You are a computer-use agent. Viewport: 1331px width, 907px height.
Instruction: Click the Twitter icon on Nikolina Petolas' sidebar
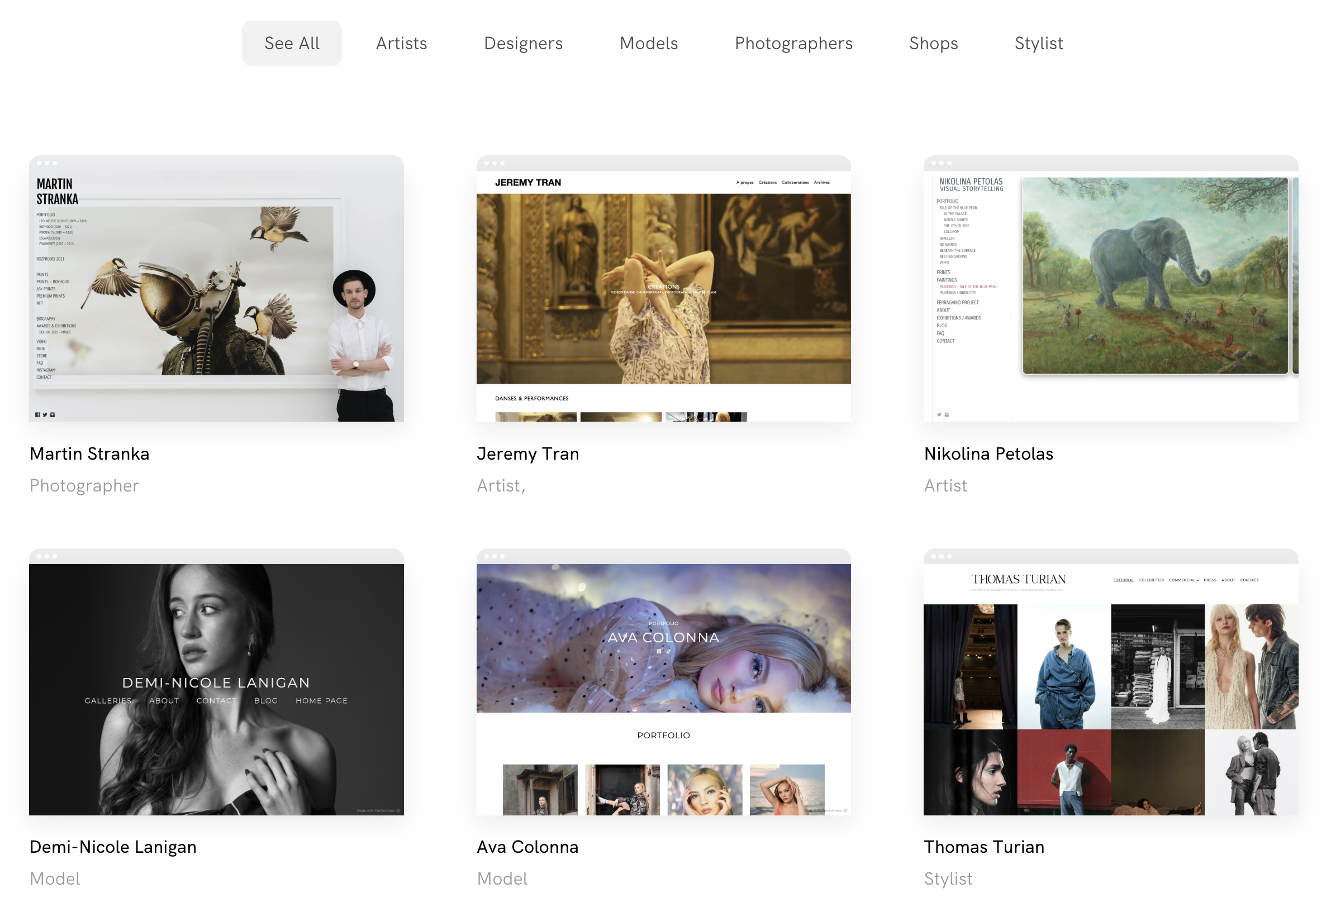(x=939, y=415)
